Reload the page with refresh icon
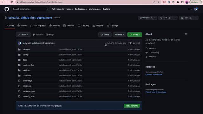 click(x=12, y=2)
